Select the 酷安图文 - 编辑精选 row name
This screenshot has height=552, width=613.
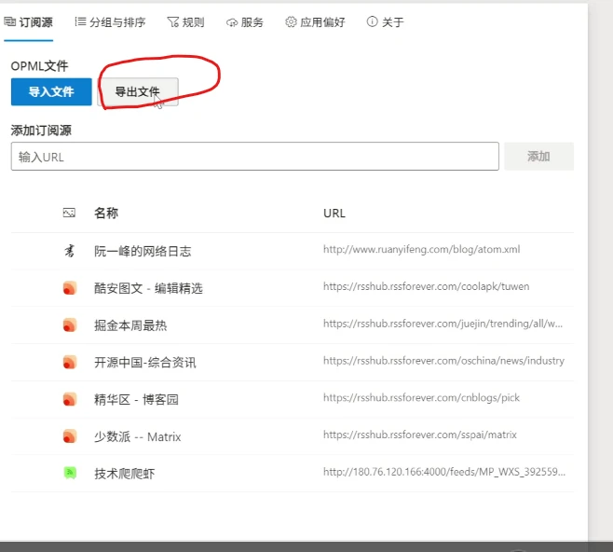pos(148,288)
